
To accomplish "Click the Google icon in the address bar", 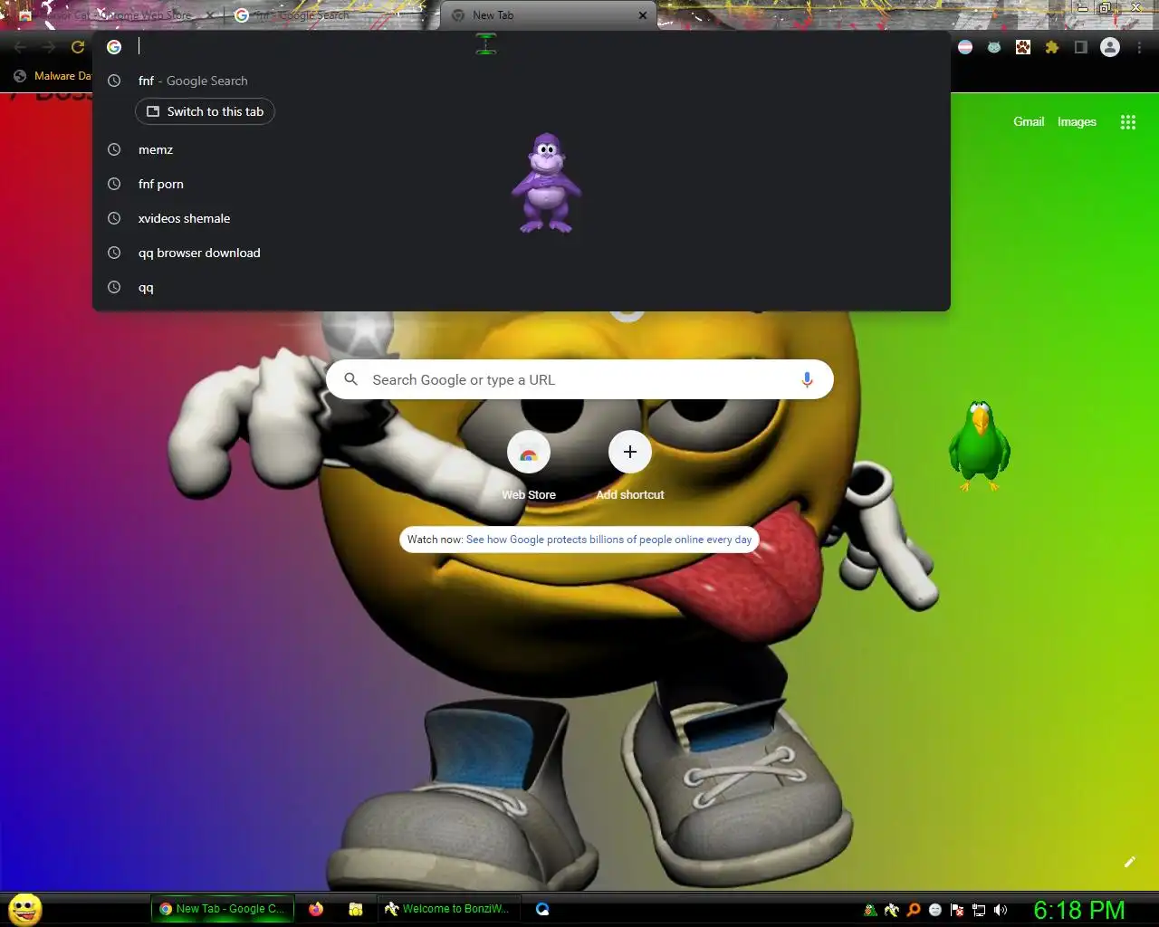I will pos(114,47).
